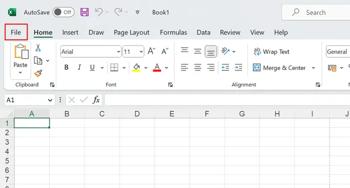Align cell text to the right
Image resolution: width=350 pixels, height=188 pixels.
[210, 67]
